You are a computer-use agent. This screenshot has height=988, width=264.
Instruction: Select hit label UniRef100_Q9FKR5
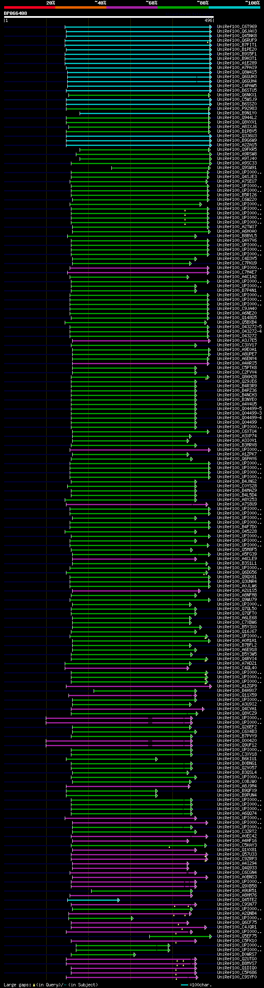click(x=237, y=149)
